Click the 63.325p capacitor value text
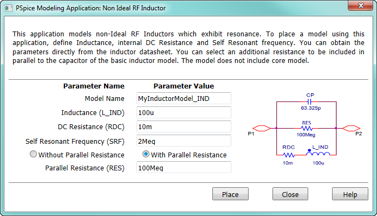This screenshot has width=377, height=216. pos(310,108)
